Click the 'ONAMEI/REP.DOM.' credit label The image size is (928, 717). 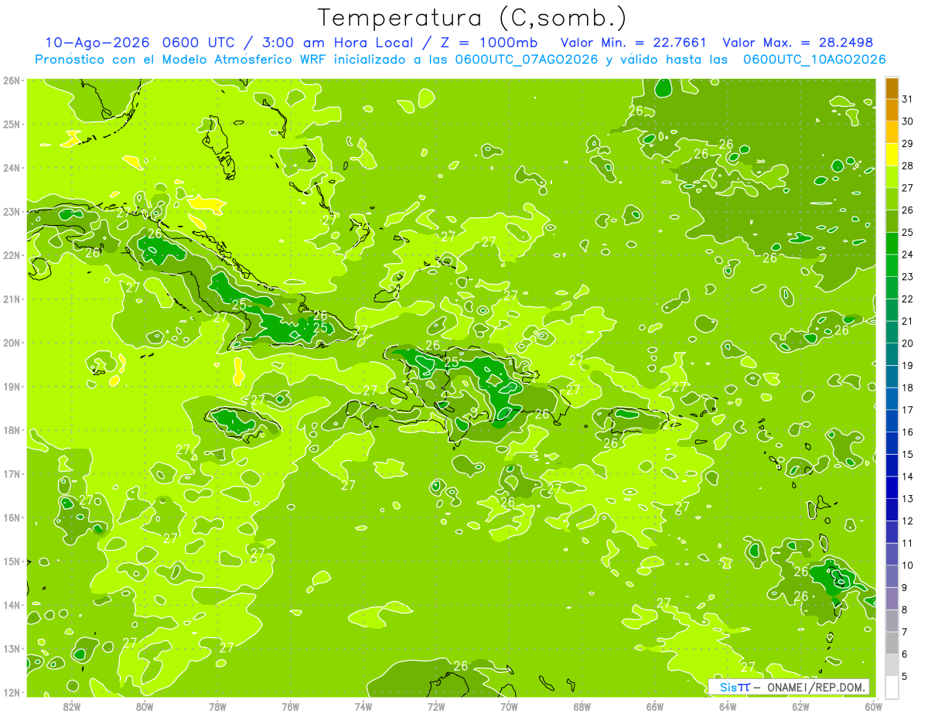[x=817, y=687]
